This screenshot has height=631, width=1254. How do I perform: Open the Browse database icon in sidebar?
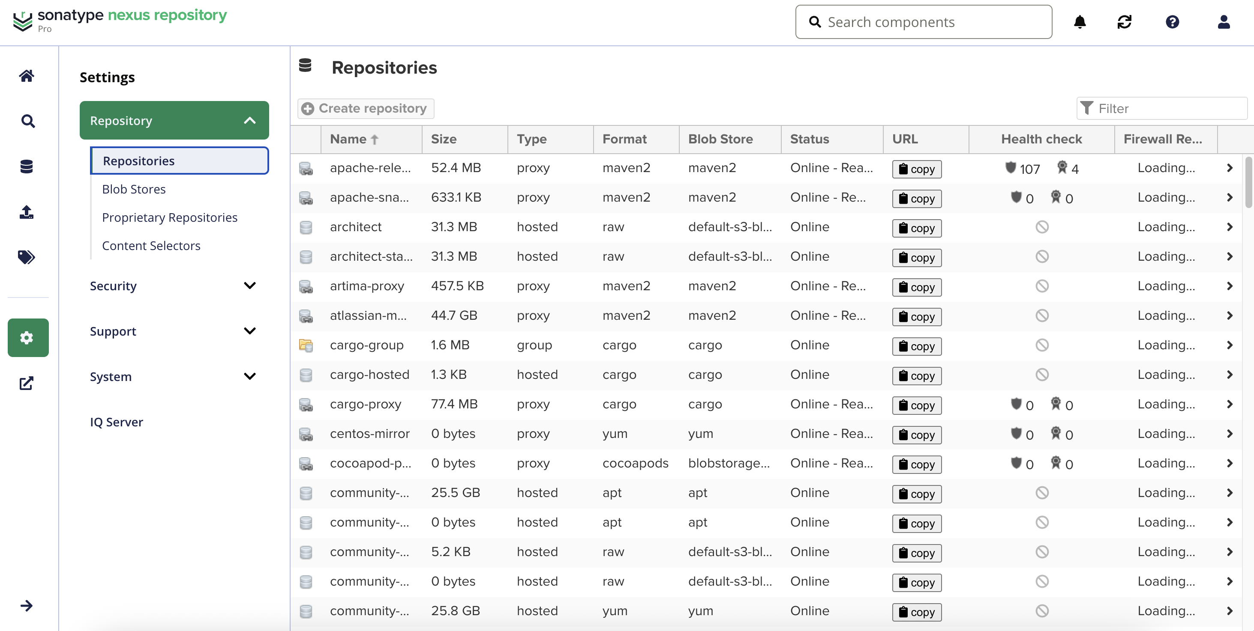pos(27,166)
